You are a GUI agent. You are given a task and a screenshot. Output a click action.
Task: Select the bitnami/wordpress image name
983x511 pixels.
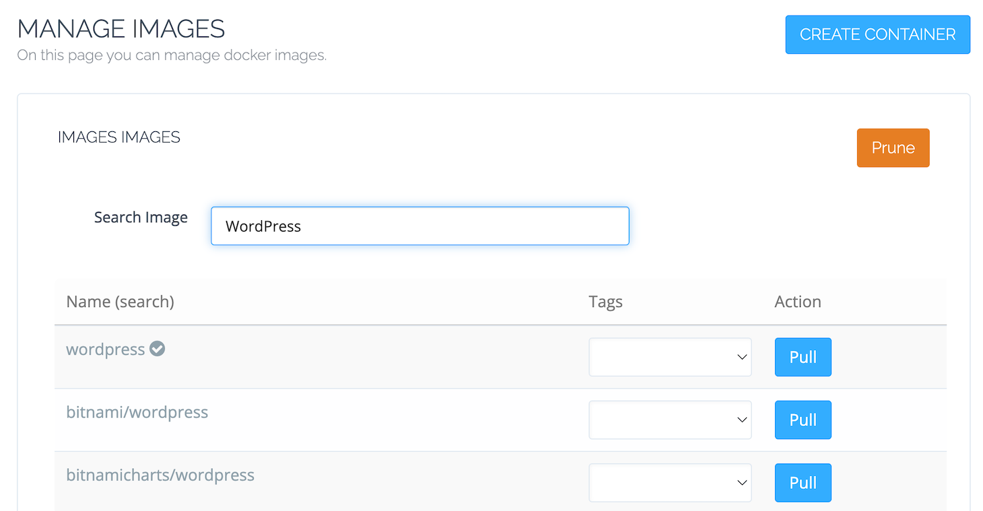coord(137,412)
